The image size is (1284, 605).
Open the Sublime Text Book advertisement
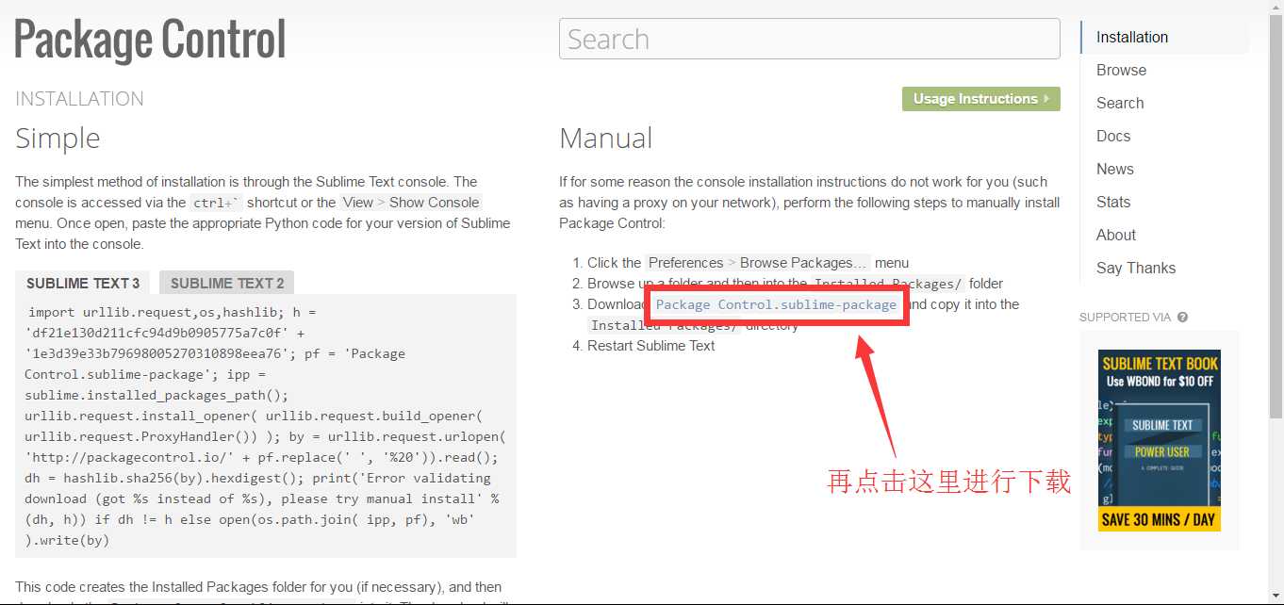point(1160,441)
